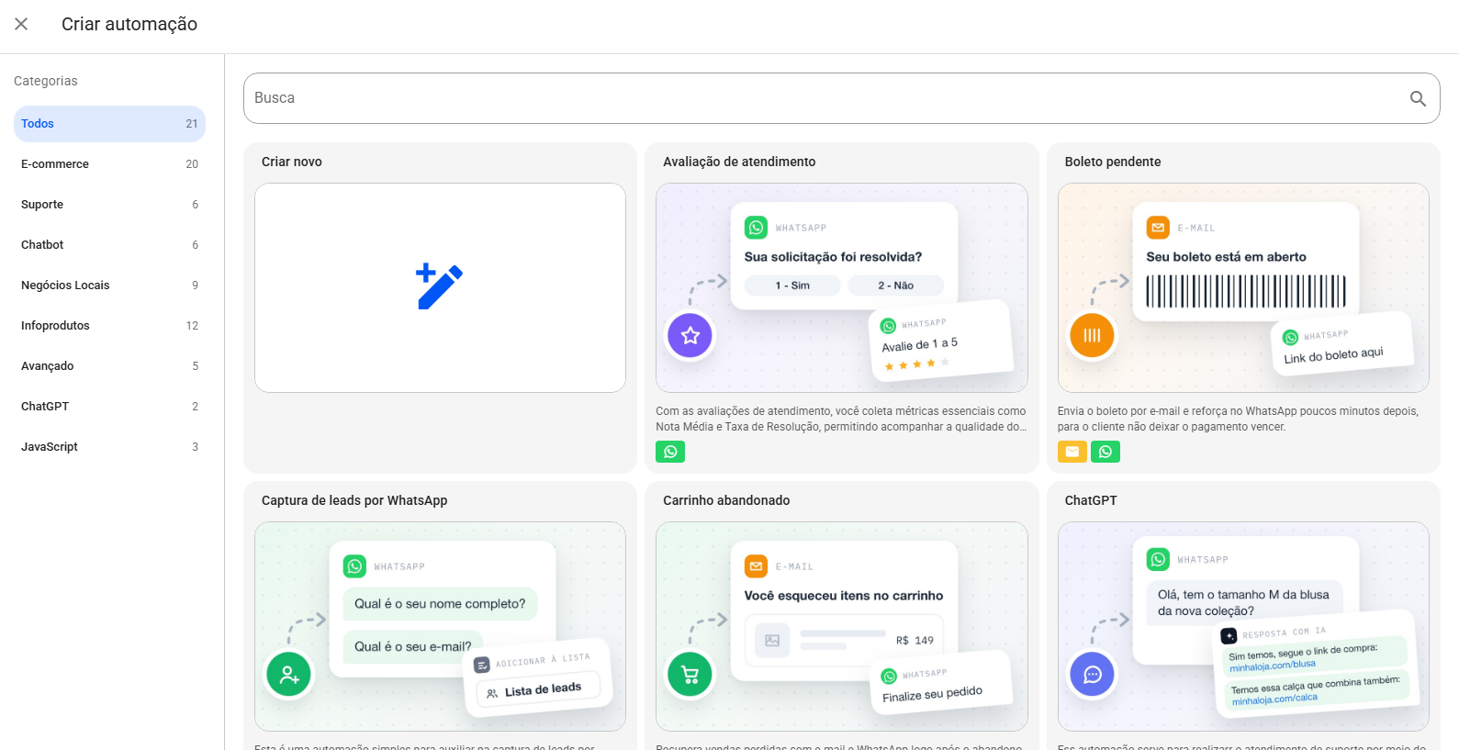Viewport: 1459px width, 750px height.
Task: Click yellow e-mail badge under Boleto pendente
Action: [1072, 452]
